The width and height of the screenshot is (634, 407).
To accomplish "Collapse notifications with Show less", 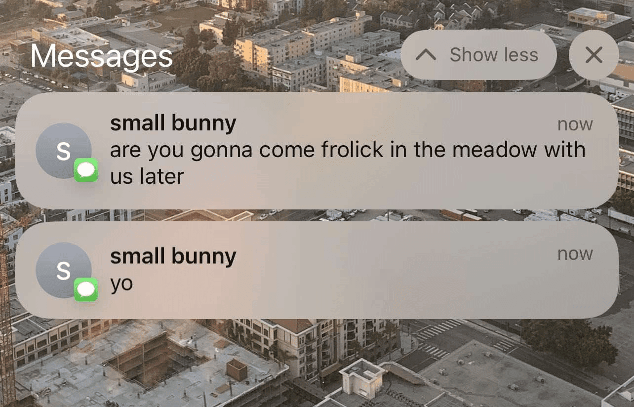I will (478, 55).
